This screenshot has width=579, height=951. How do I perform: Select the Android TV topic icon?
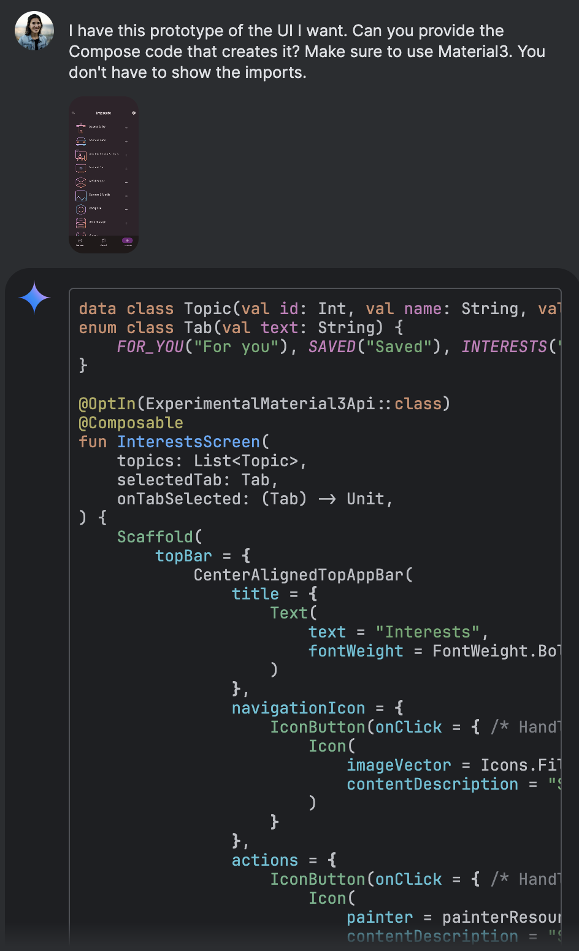[80, 168]
